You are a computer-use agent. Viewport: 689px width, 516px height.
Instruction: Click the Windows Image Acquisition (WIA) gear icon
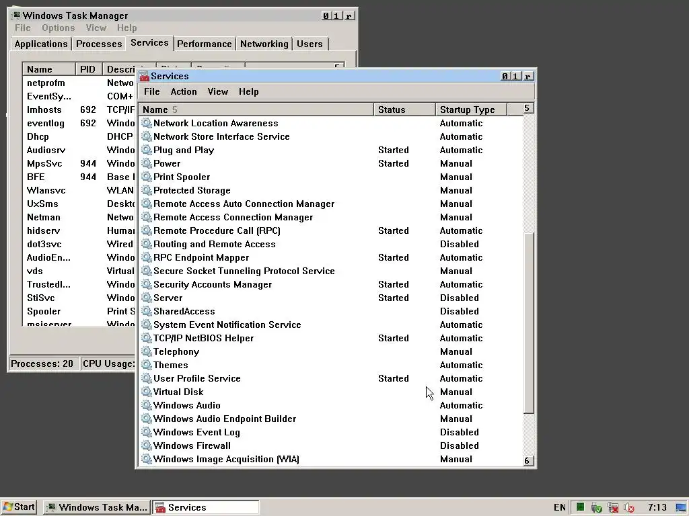(x=146, y=459)
